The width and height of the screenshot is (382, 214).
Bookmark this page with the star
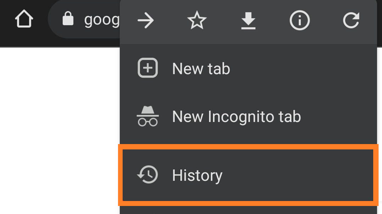coord(197,21)
